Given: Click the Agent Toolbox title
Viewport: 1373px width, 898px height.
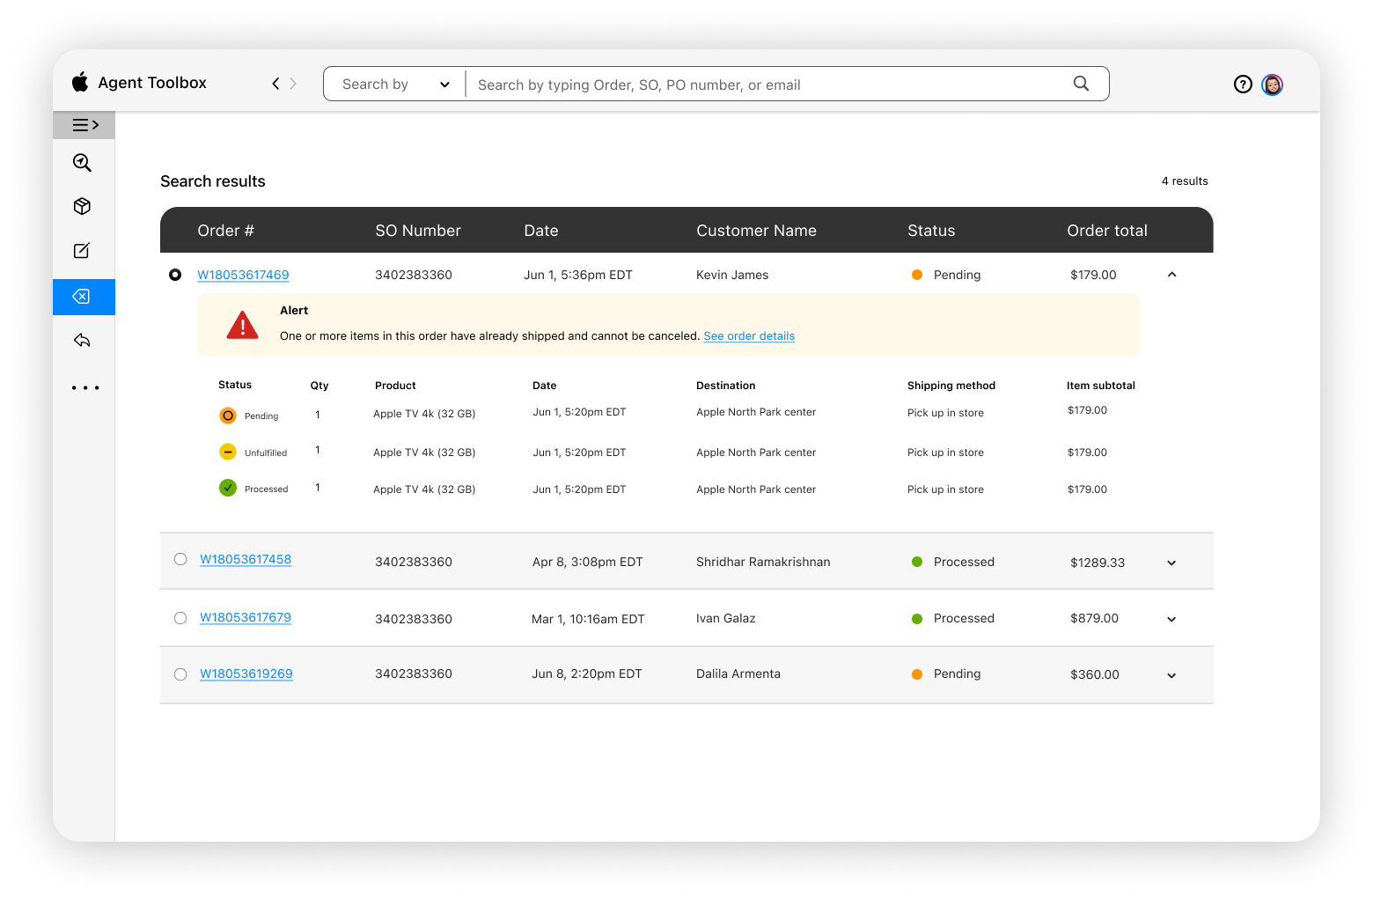Looking at the screenshot, I should 152,83.
